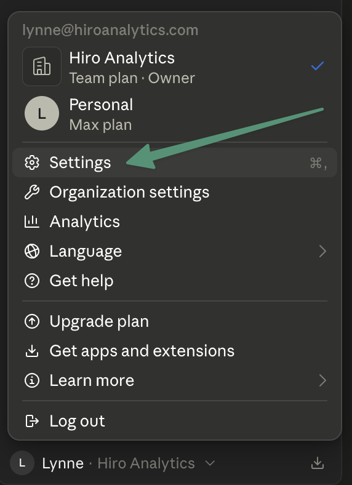Image resolution: width=352 pixels, height=485 pixels.
Task: Click the Organization settings wrench icon
Action: (32, 192)
